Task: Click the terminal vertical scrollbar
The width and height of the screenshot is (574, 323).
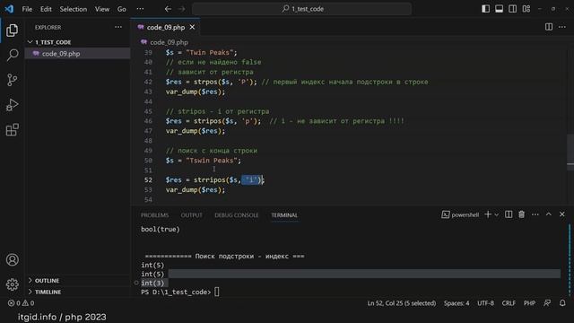Action: click(570, 259)
